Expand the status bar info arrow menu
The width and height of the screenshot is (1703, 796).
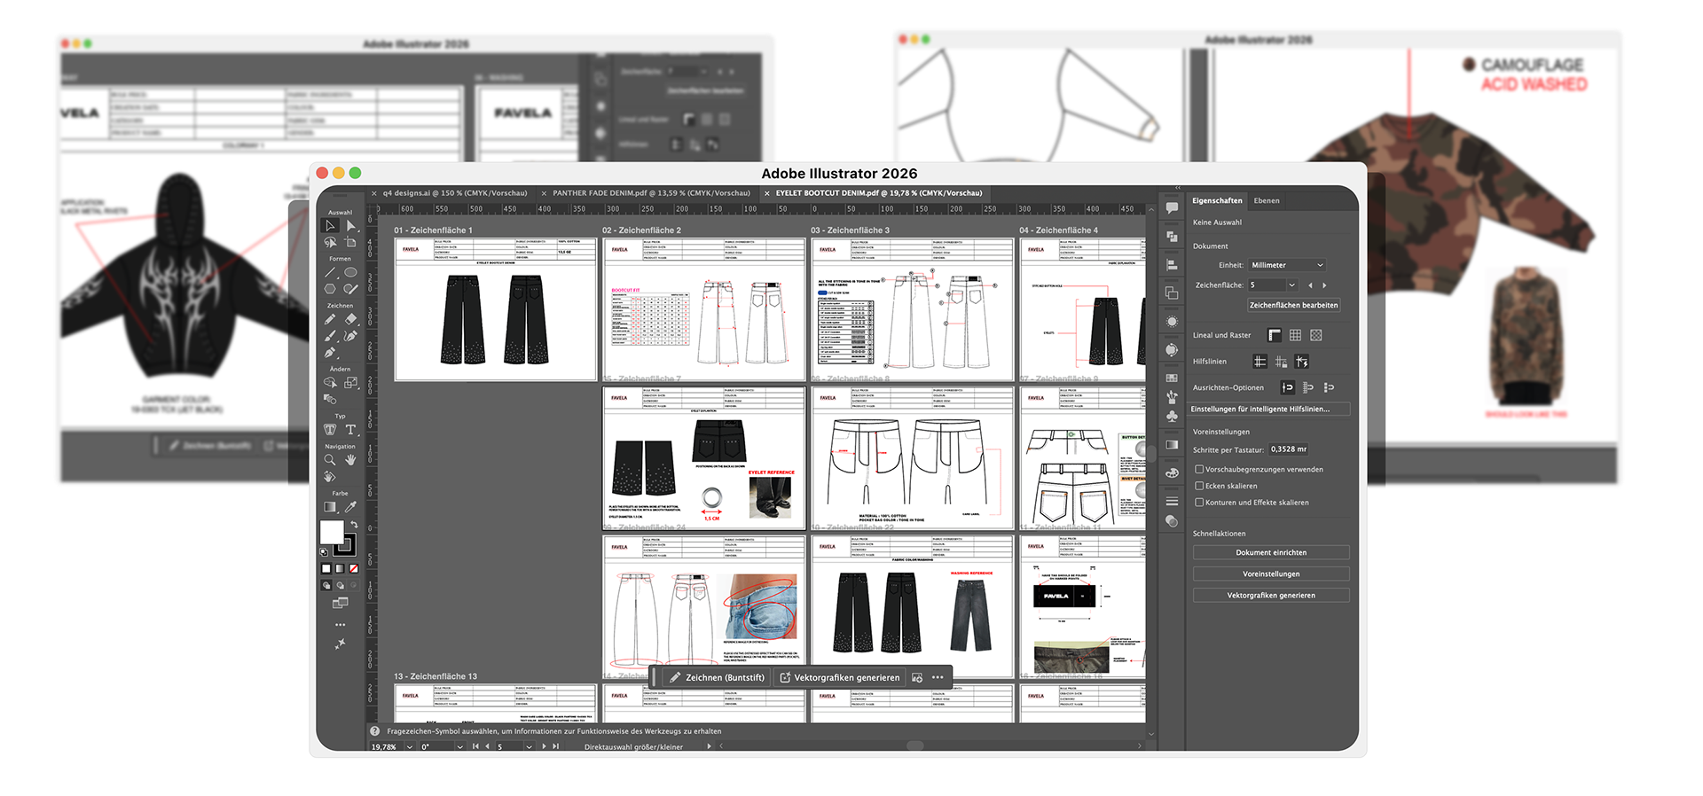[x=709, y=746]
